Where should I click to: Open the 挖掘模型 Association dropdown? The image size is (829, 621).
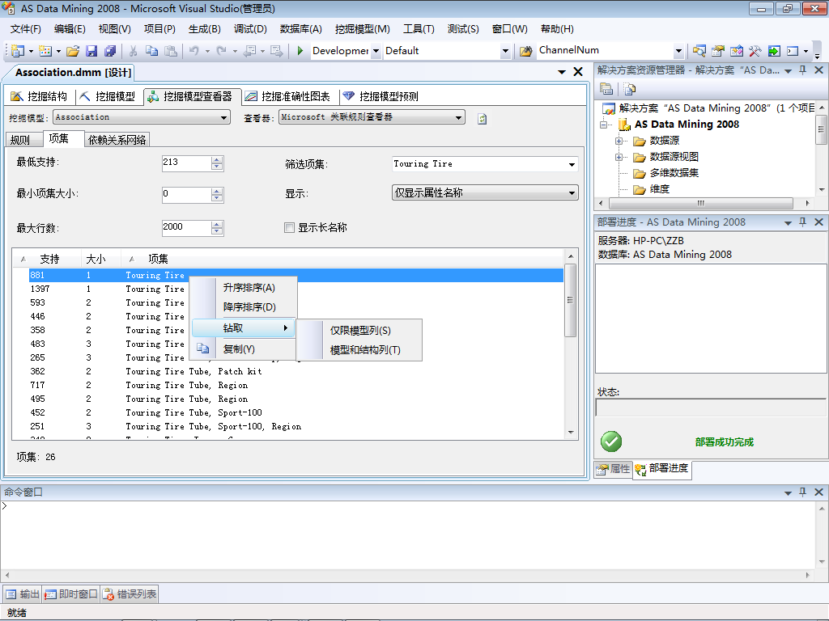point(224,118)
